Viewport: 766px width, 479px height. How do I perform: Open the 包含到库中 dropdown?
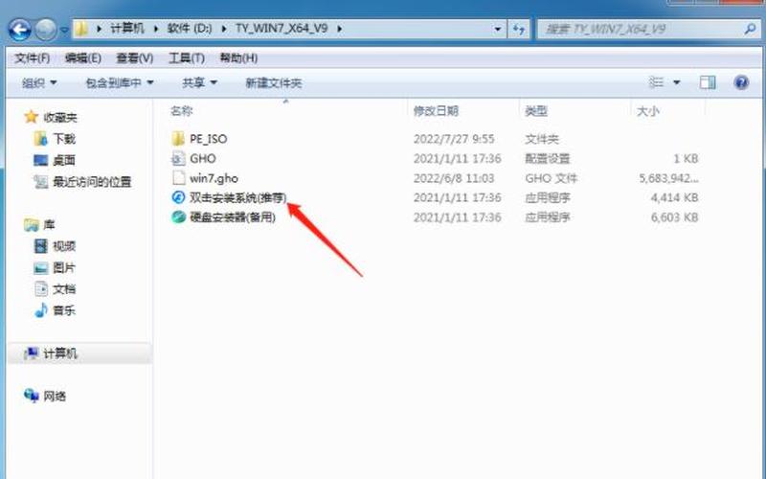click(x=120, y=82)
